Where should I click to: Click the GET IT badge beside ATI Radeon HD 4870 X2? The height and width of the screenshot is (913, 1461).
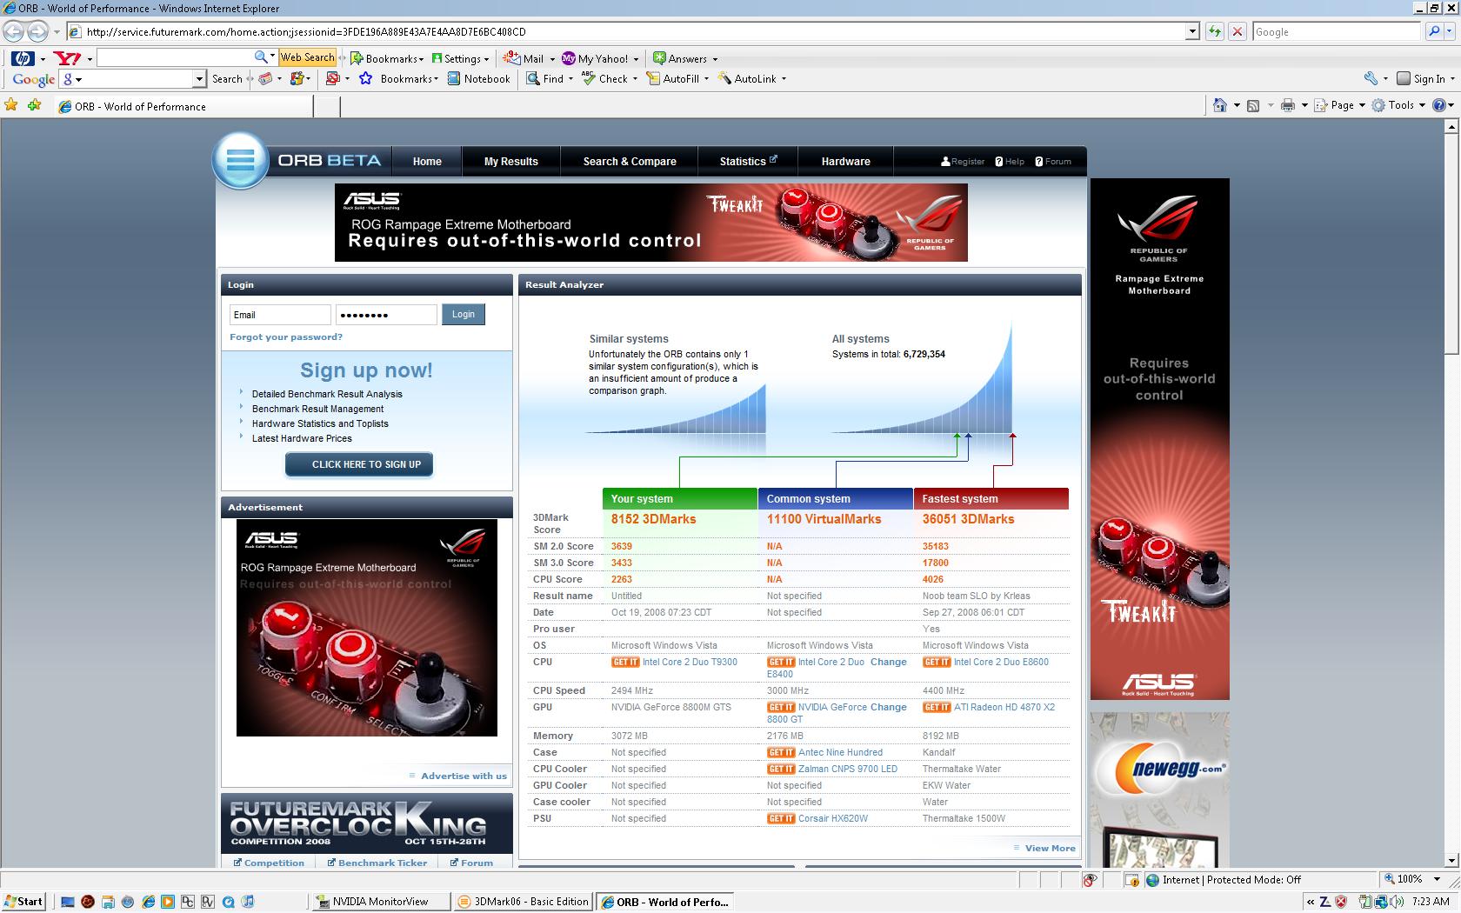pyautogui.click(x=937, y=708)
